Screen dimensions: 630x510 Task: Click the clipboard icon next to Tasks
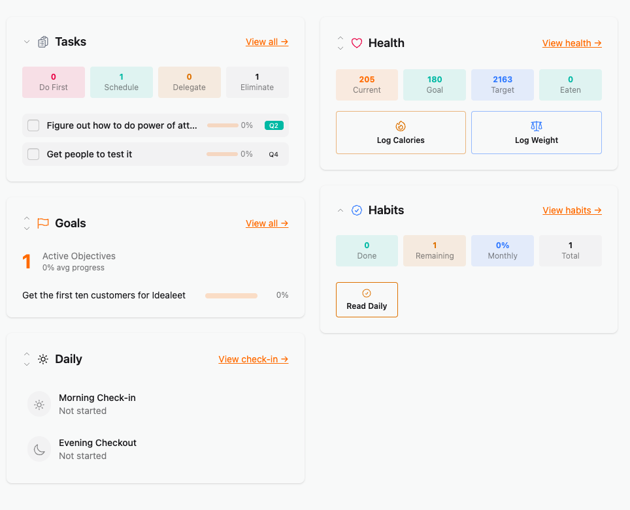click(x=43, y=41)
